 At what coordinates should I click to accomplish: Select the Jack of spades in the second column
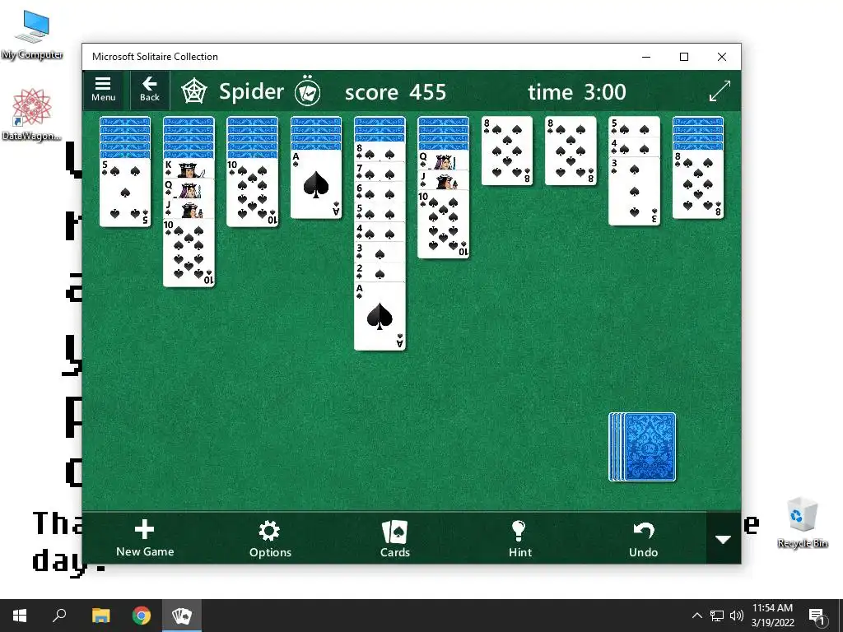pos(189,208)
